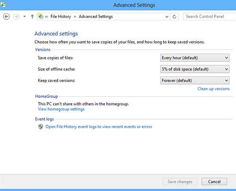Click the Versions section label
236x191 pixels.
[42, 50]
